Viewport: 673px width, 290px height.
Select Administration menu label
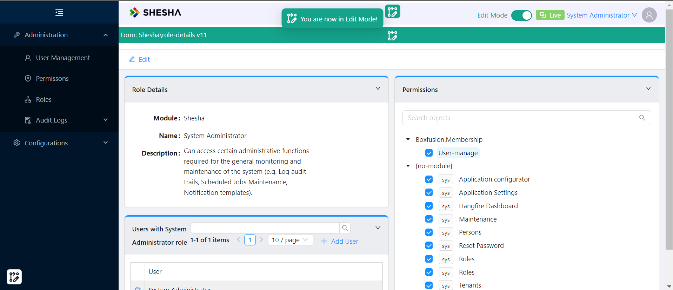pos(46,35)
